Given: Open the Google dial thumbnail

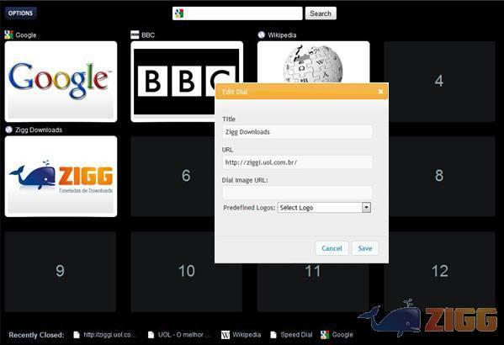Looking at the screenshot, I should point(61,82).
